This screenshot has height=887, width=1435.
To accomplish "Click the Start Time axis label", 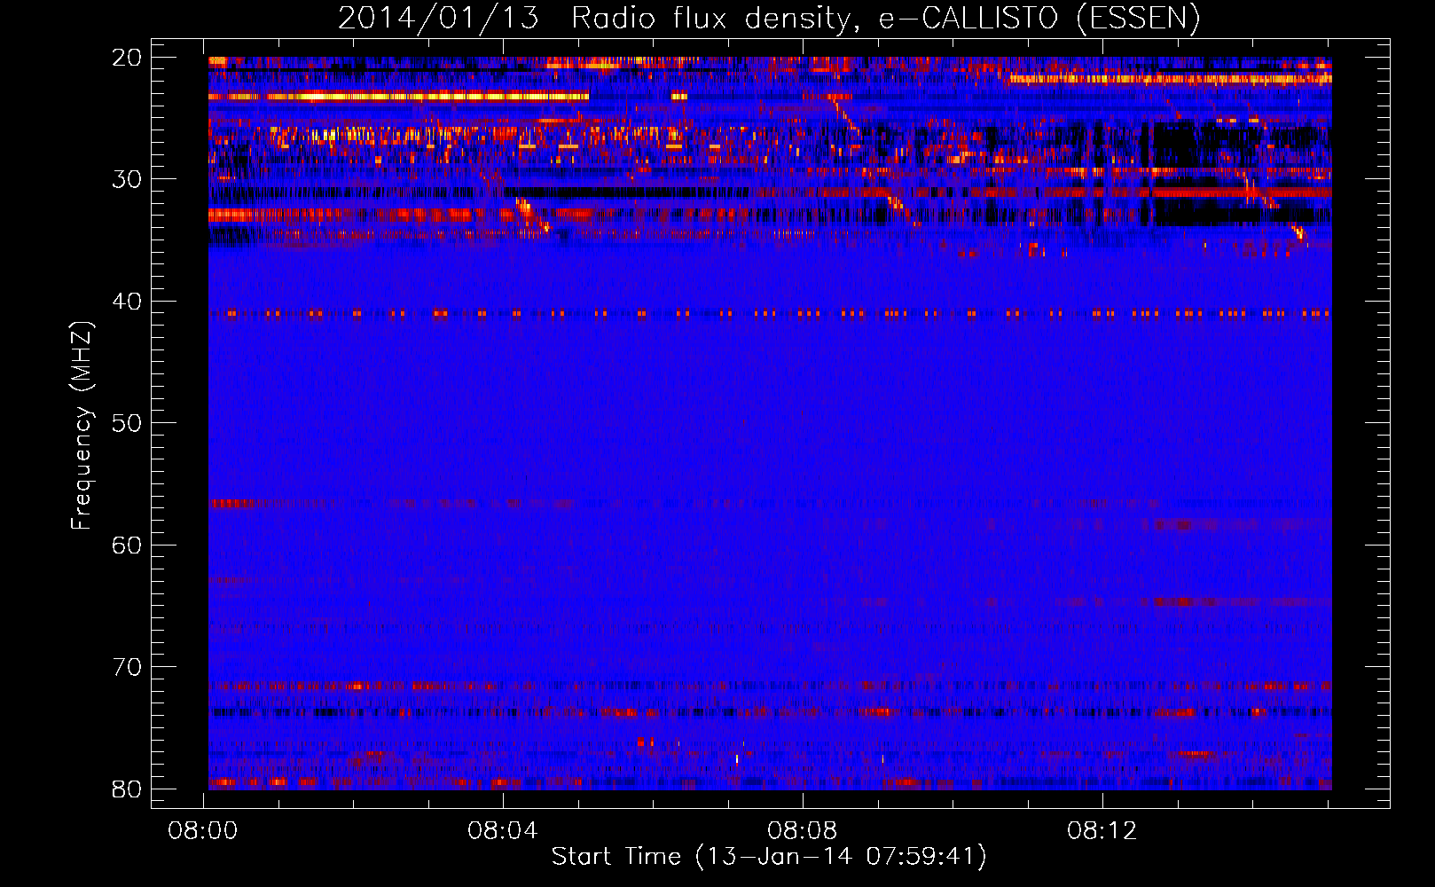I will 769,856.
